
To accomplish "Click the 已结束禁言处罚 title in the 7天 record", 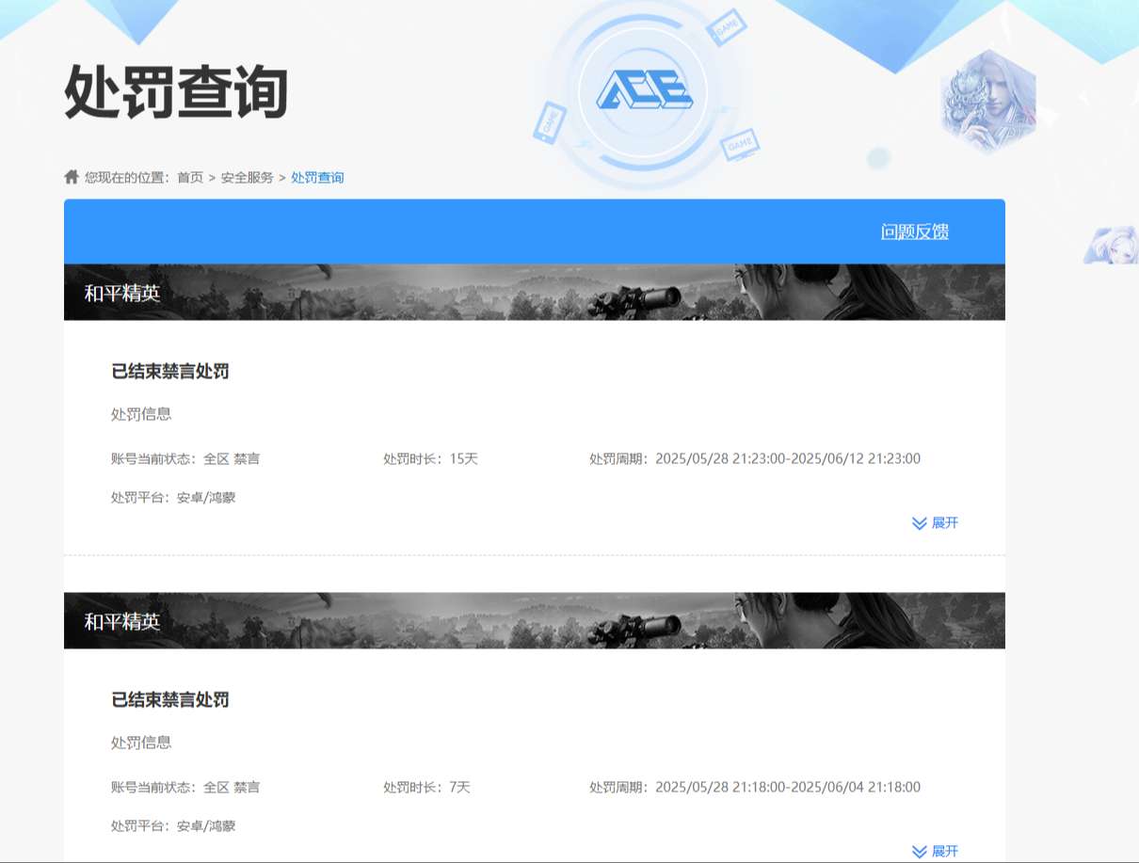I will [x=170, y=700].
